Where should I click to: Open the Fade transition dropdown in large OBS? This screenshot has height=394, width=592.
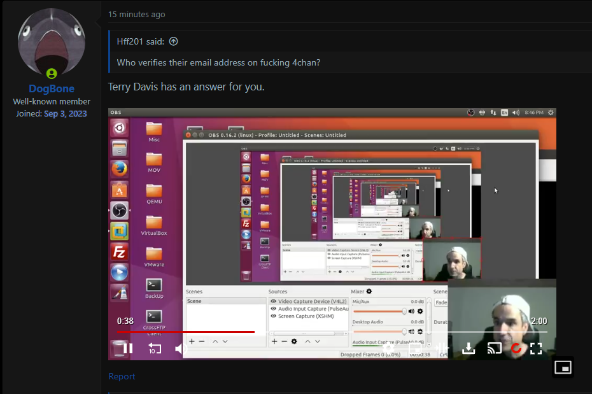click(440, 302)
